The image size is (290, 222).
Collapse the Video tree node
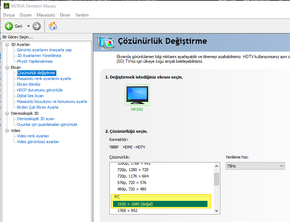point(7,131)
